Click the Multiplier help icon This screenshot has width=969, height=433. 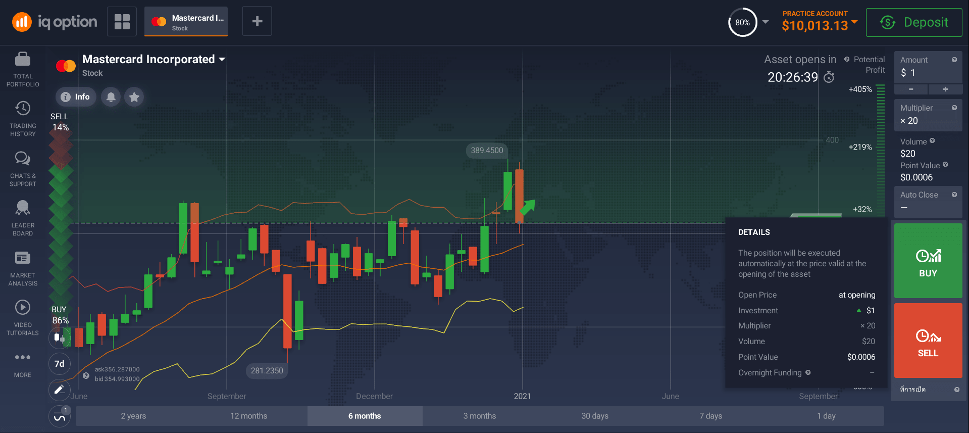954,108
